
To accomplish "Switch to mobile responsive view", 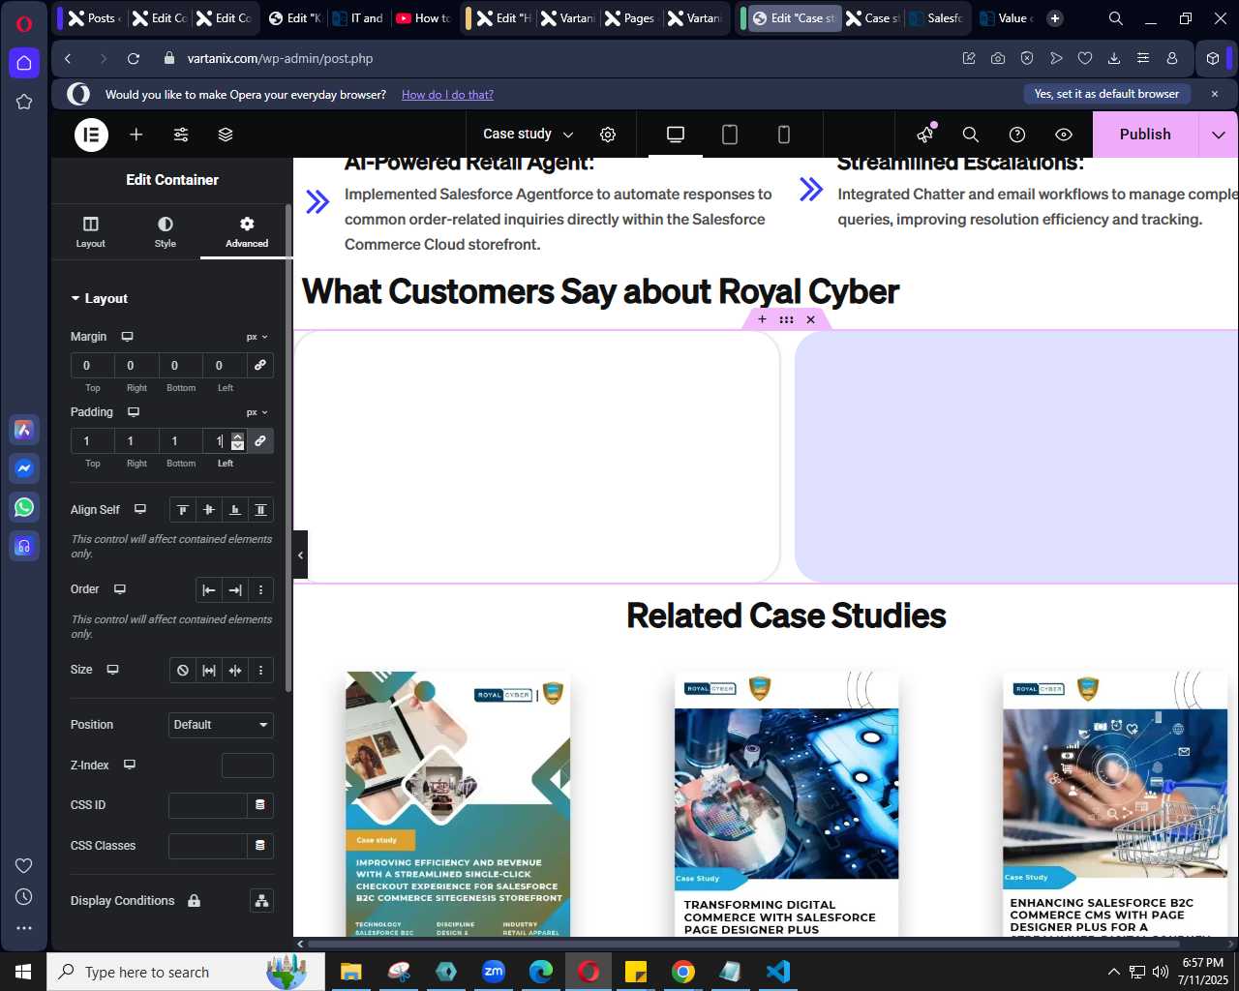I will pos(784,135).
